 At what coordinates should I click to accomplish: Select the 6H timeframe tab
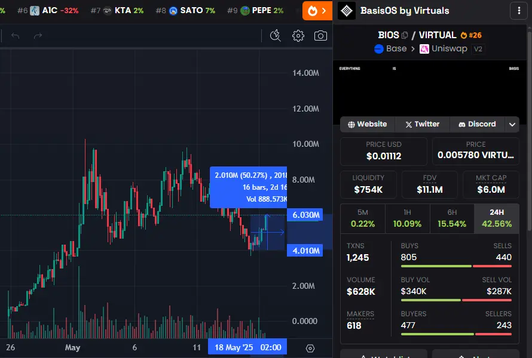452,218
